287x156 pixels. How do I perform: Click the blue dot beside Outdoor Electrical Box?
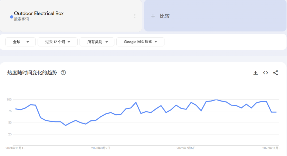pos(11,17)
